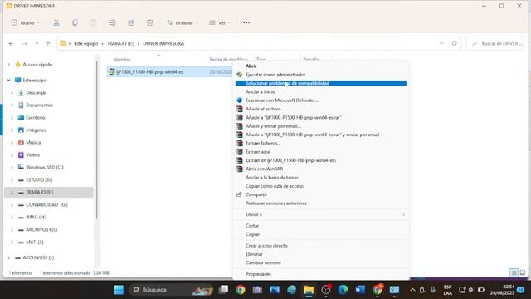Open the address bar history dropdown
The height and width of the screenshot is (299, 531).
pyautogui.click(x=441, y=43)
